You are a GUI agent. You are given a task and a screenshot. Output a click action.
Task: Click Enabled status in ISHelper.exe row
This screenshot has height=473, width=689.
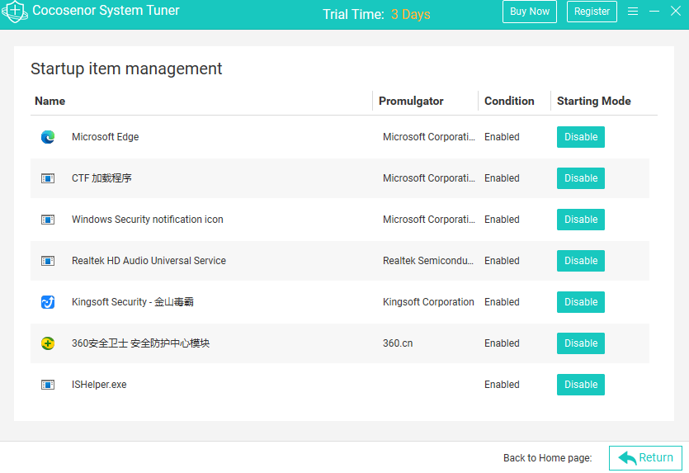pyautogui.click(x=502, y=385)
